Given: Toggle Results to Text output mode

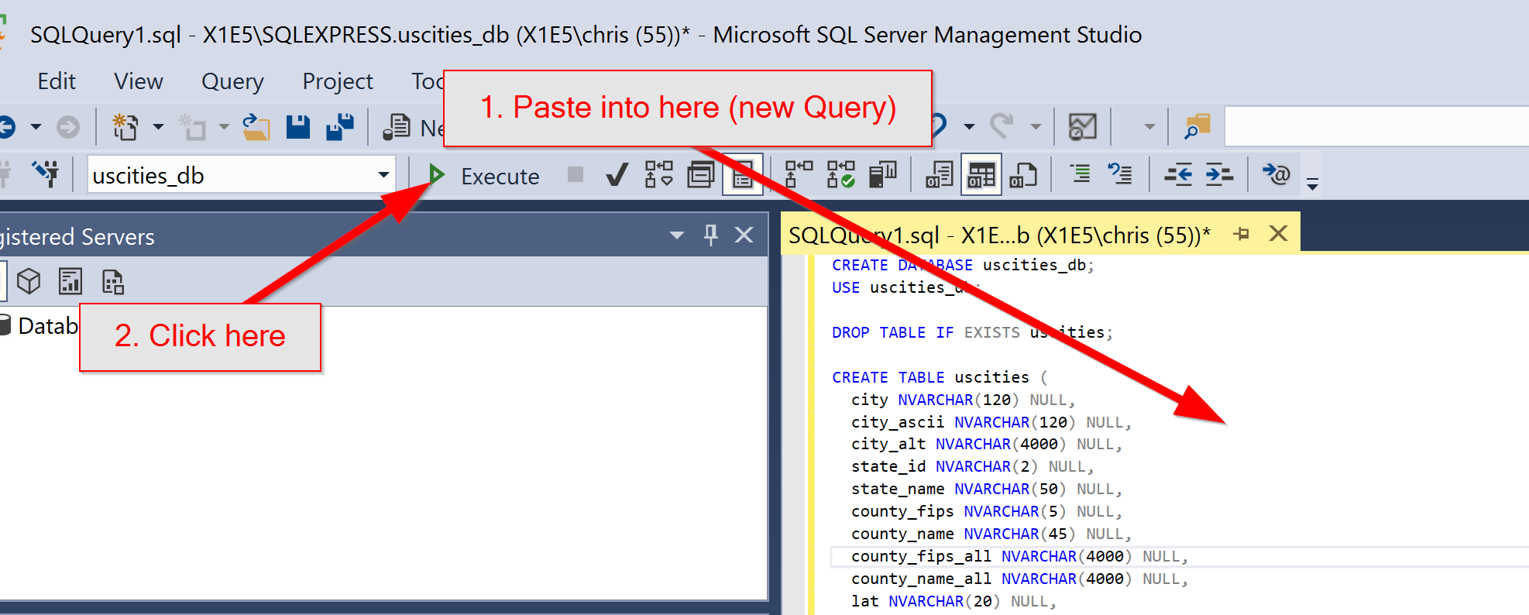Looking at the screenshot, I should pyautogui.click(x=939, y=175).
